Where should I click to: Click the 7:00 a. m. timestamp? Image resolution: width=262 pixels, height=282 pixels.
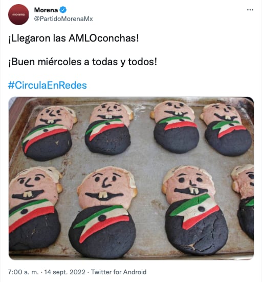24,272
